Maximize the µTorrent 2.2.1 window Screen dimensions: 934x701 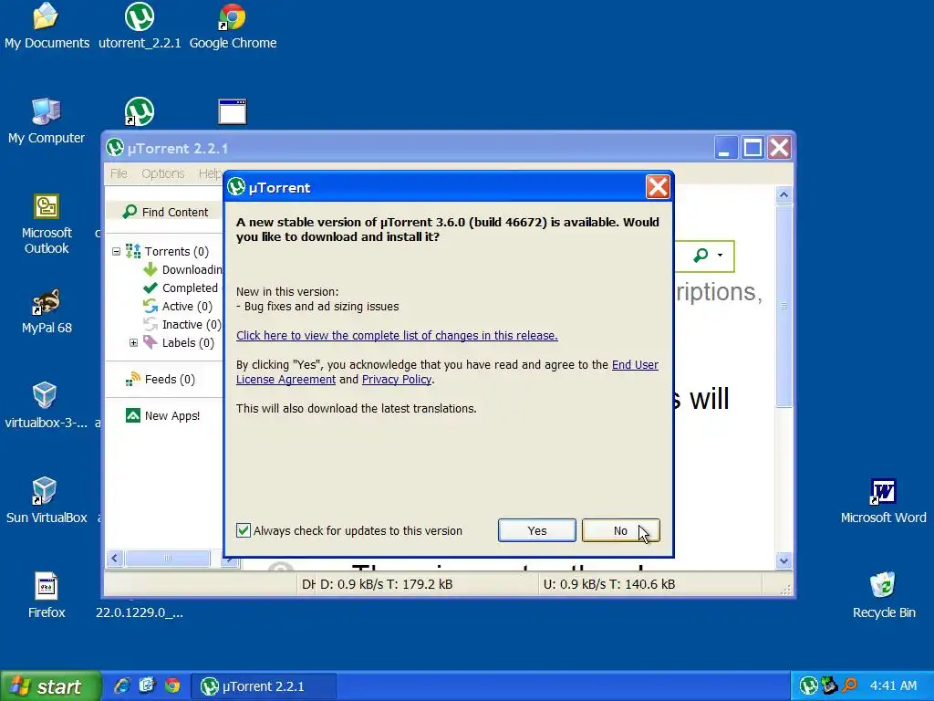coord(752,147)
